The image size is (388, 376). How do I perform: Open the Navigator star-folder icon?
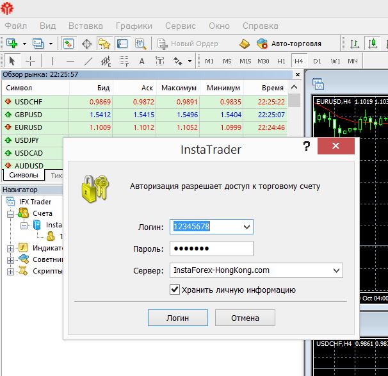point(104,44)
